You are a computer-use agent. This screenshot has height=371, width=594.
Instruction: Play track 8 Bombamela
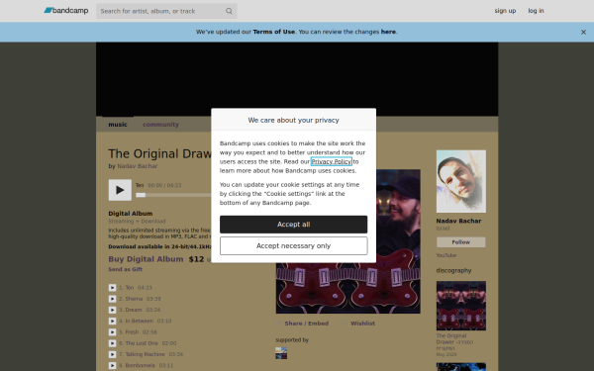112,365
